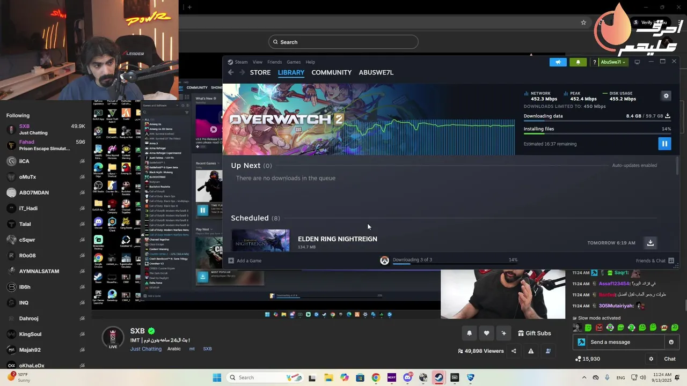Share the stream via share icon
Image resolution: width=687 pixels, height=386 pixels.
(x=514, y=351)
